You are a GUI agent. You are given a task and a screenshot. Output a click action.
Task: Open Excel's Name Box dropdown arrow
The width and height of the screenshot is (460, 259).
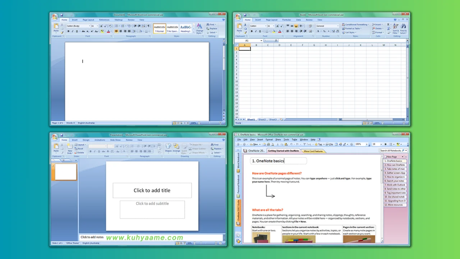tap(261, 41)
